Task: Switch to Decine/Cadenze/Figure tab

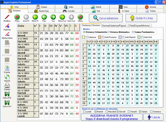Action: click(115, 26)
